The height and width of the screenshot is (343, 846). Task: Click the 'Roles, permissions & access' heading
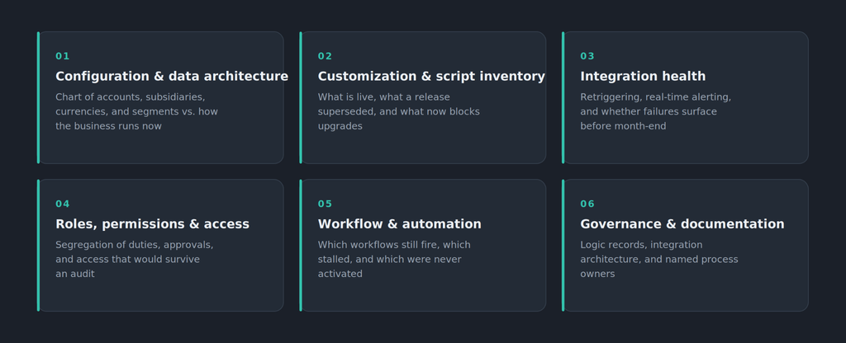(152, 224)
